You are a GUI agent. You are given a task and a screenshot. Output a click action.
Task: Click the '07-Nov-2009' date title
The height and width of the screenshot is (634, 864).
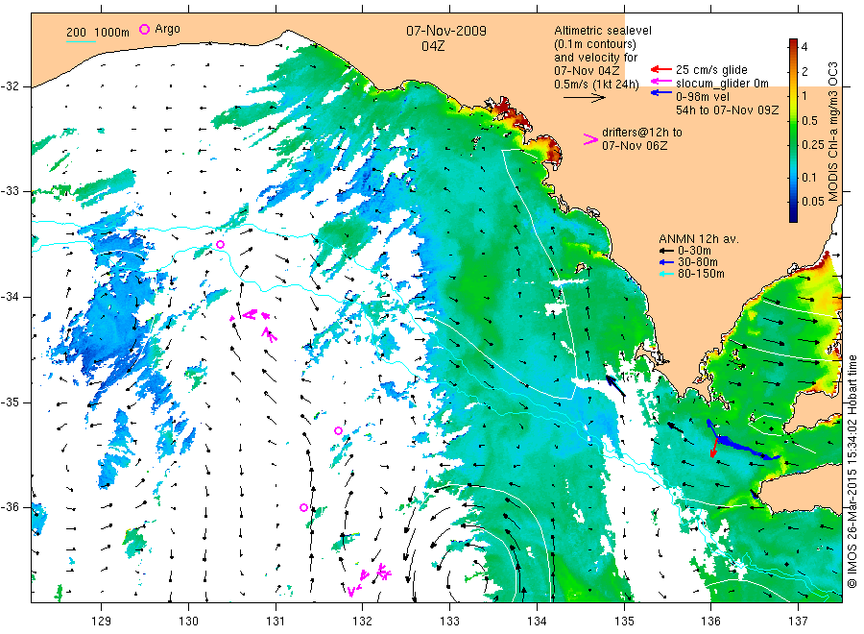click(446, 31)
